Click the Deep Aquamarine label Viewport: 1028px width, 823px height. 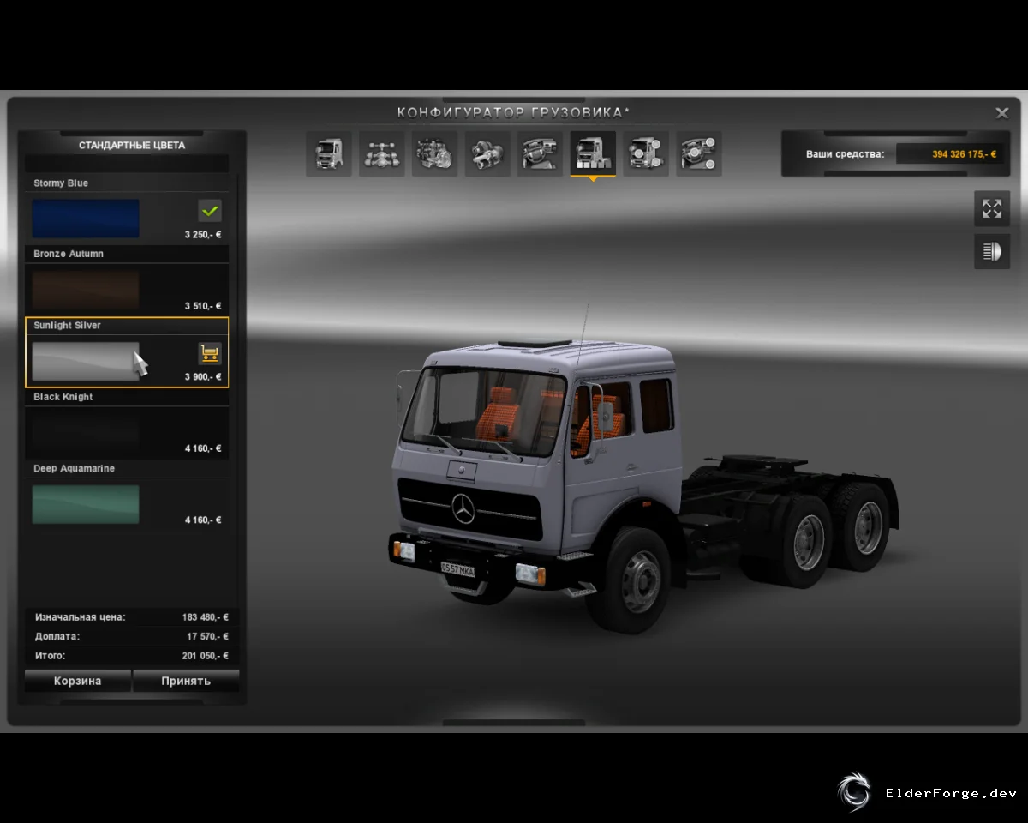74,469
